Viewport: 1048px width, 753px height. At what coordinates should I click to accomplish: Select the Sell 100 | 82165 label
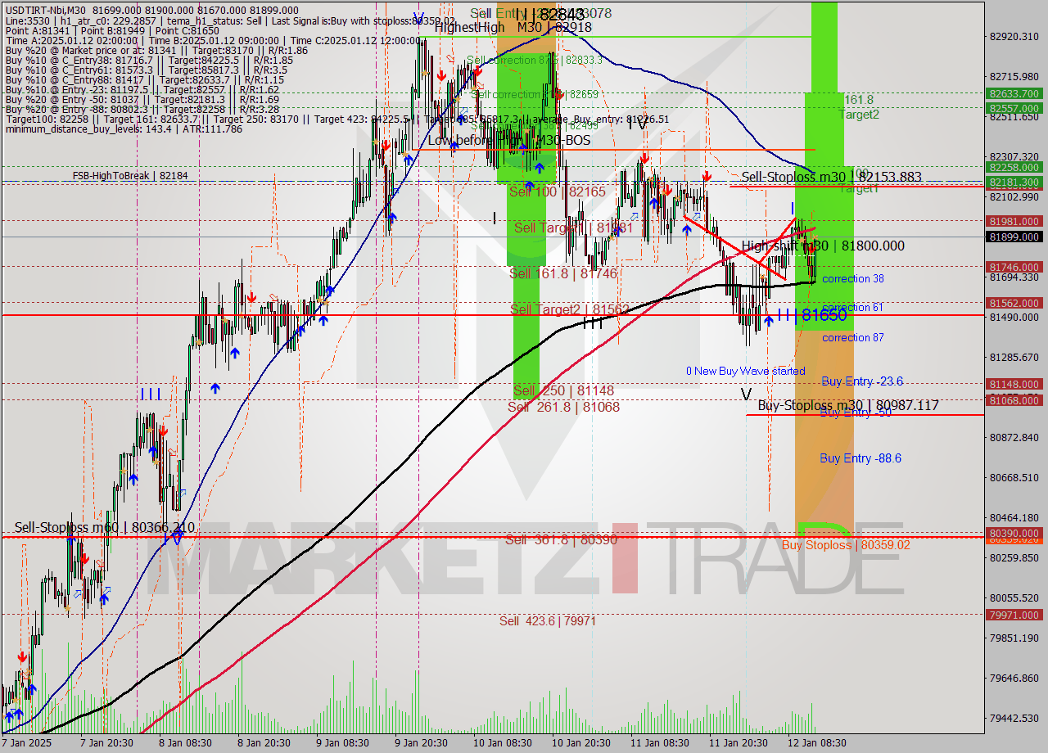tap(558, 192)
